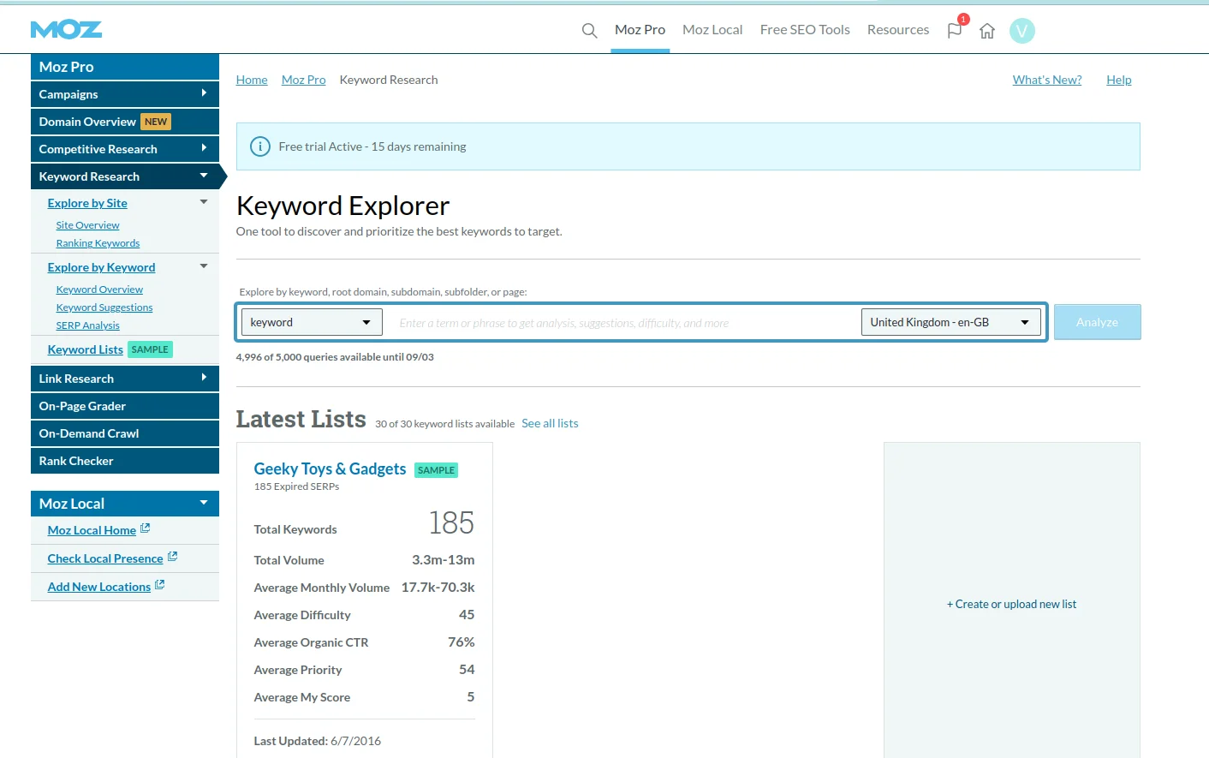Image resolution: width=1209 pixels, height=758 pixels.
Task: Click Average Monthly Volume 17.7k-70.3k
Action: click(438, 588)
